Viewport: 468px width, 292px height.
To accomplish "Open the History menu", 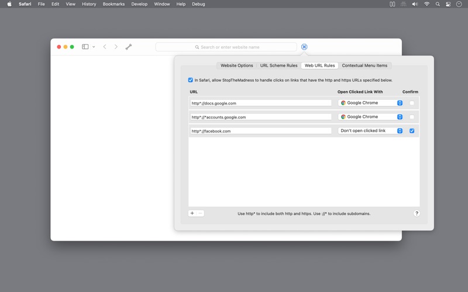I will pos(89,4).
